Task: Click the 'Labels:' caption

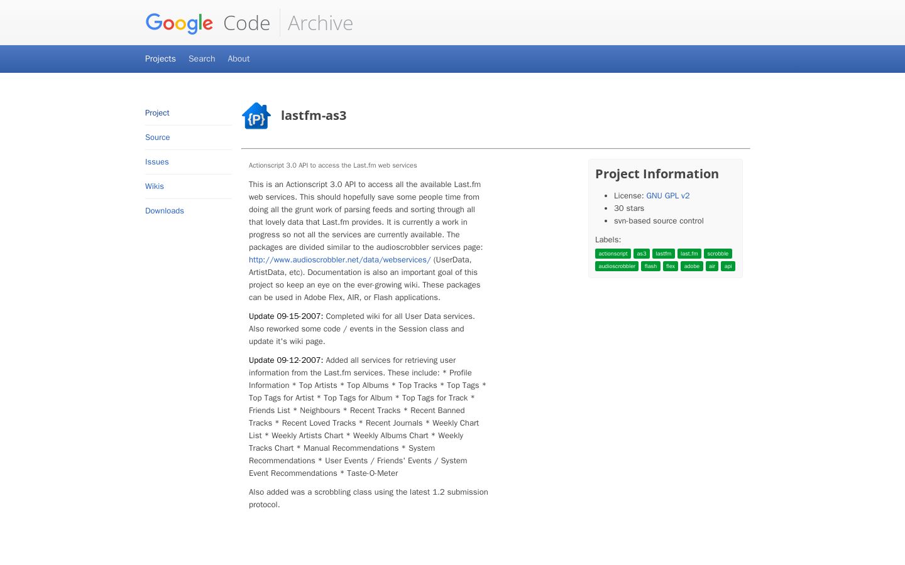Action: 608,240
